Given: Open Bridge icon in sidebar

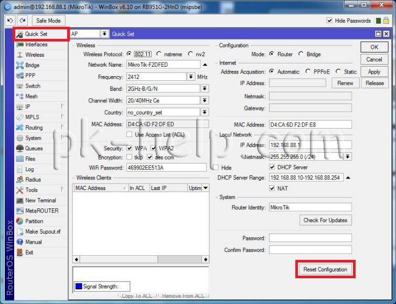Looking at the screenshot, I should [x=20, y=65].
